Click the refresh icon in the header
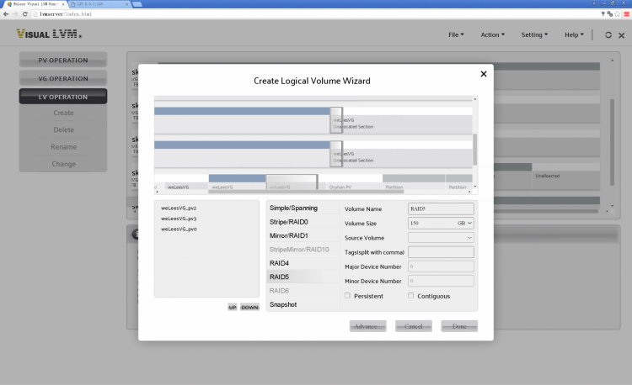 tap(608, 35)
